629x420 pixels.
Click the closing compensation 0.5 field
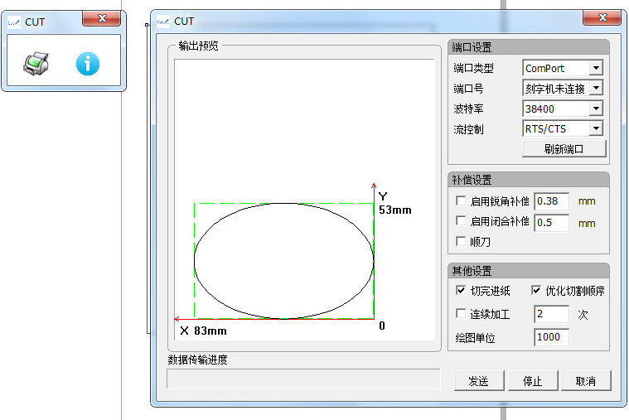tap(552, 223)
